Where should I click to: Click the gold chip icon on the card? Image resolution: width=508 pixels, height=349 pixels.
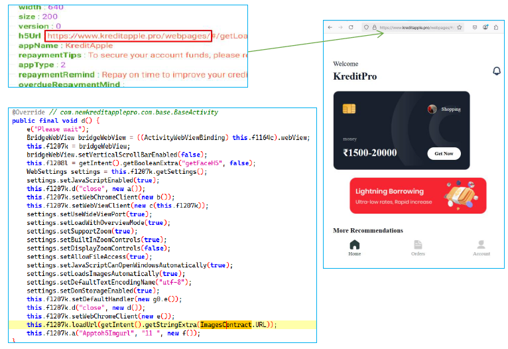click(349, 109)
